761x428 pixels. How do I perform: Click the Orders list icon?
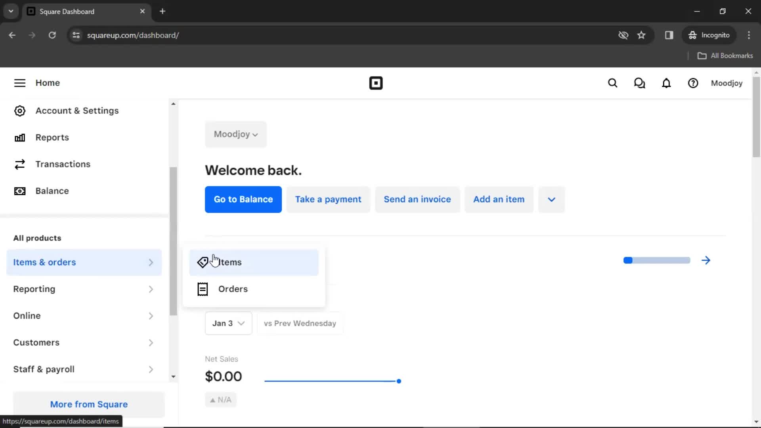(202, 289)
